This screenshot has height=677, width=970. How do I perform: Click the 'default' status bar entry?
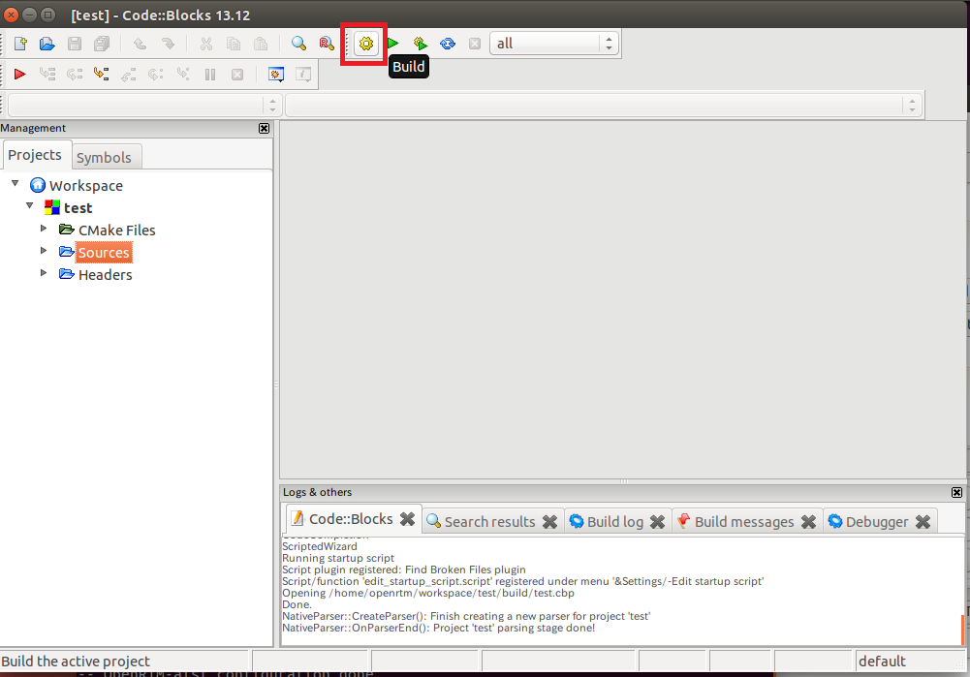click(882, 662)
